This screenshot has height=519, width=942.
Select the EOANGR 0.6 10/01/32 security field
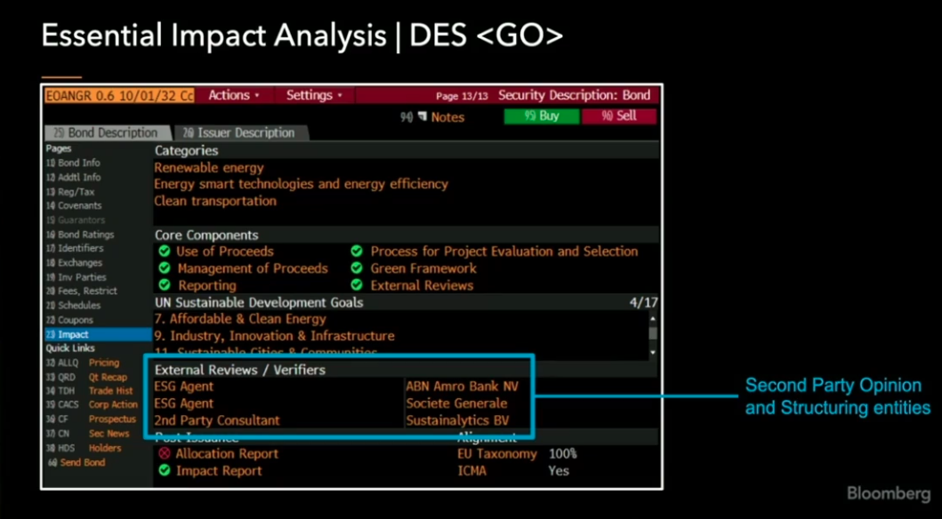pos(119,95)
